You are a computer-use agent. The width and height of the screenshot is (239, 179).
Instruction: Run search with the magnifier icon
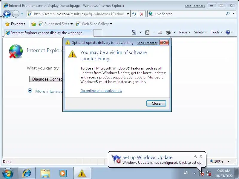[x=228, y=14]
